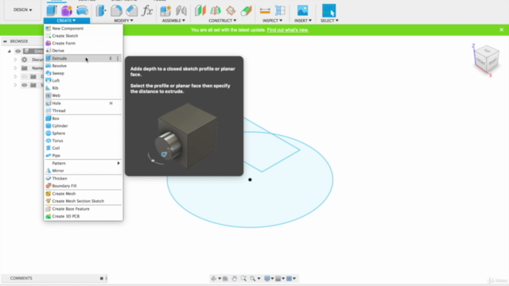
Task: Choose New Component from Create menu
Action: 84,29
